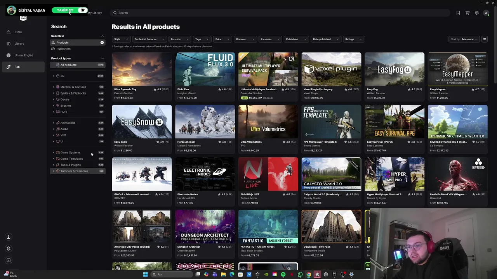The width and height of the screenshot is (497, 279).
Task: Open Downloads icon in left sidebar
Action: [9, 237]
